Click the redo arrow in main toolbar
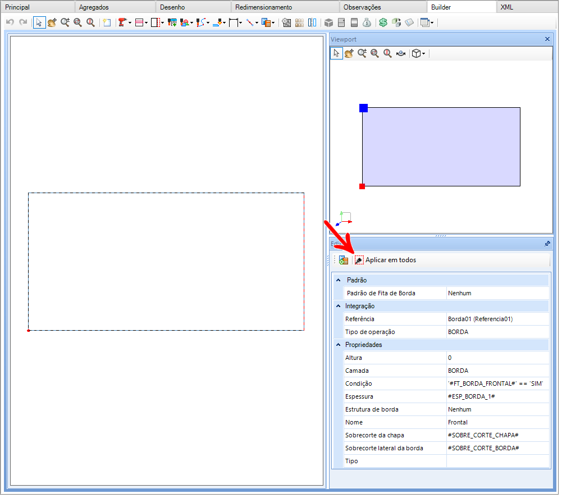Image resolution: width=562 pixels, height=498 pixels. [x=23, y=22]
